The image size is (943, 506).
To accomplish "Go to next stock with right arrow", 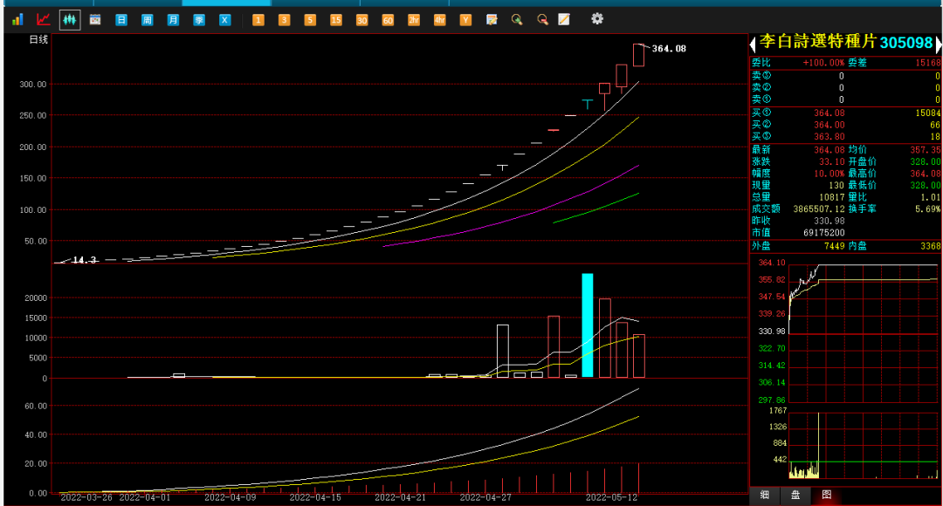I will coord(938,44).
